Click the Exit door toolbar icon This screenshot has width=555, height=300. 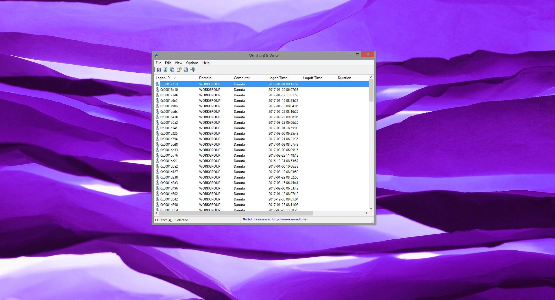point(193,70)
